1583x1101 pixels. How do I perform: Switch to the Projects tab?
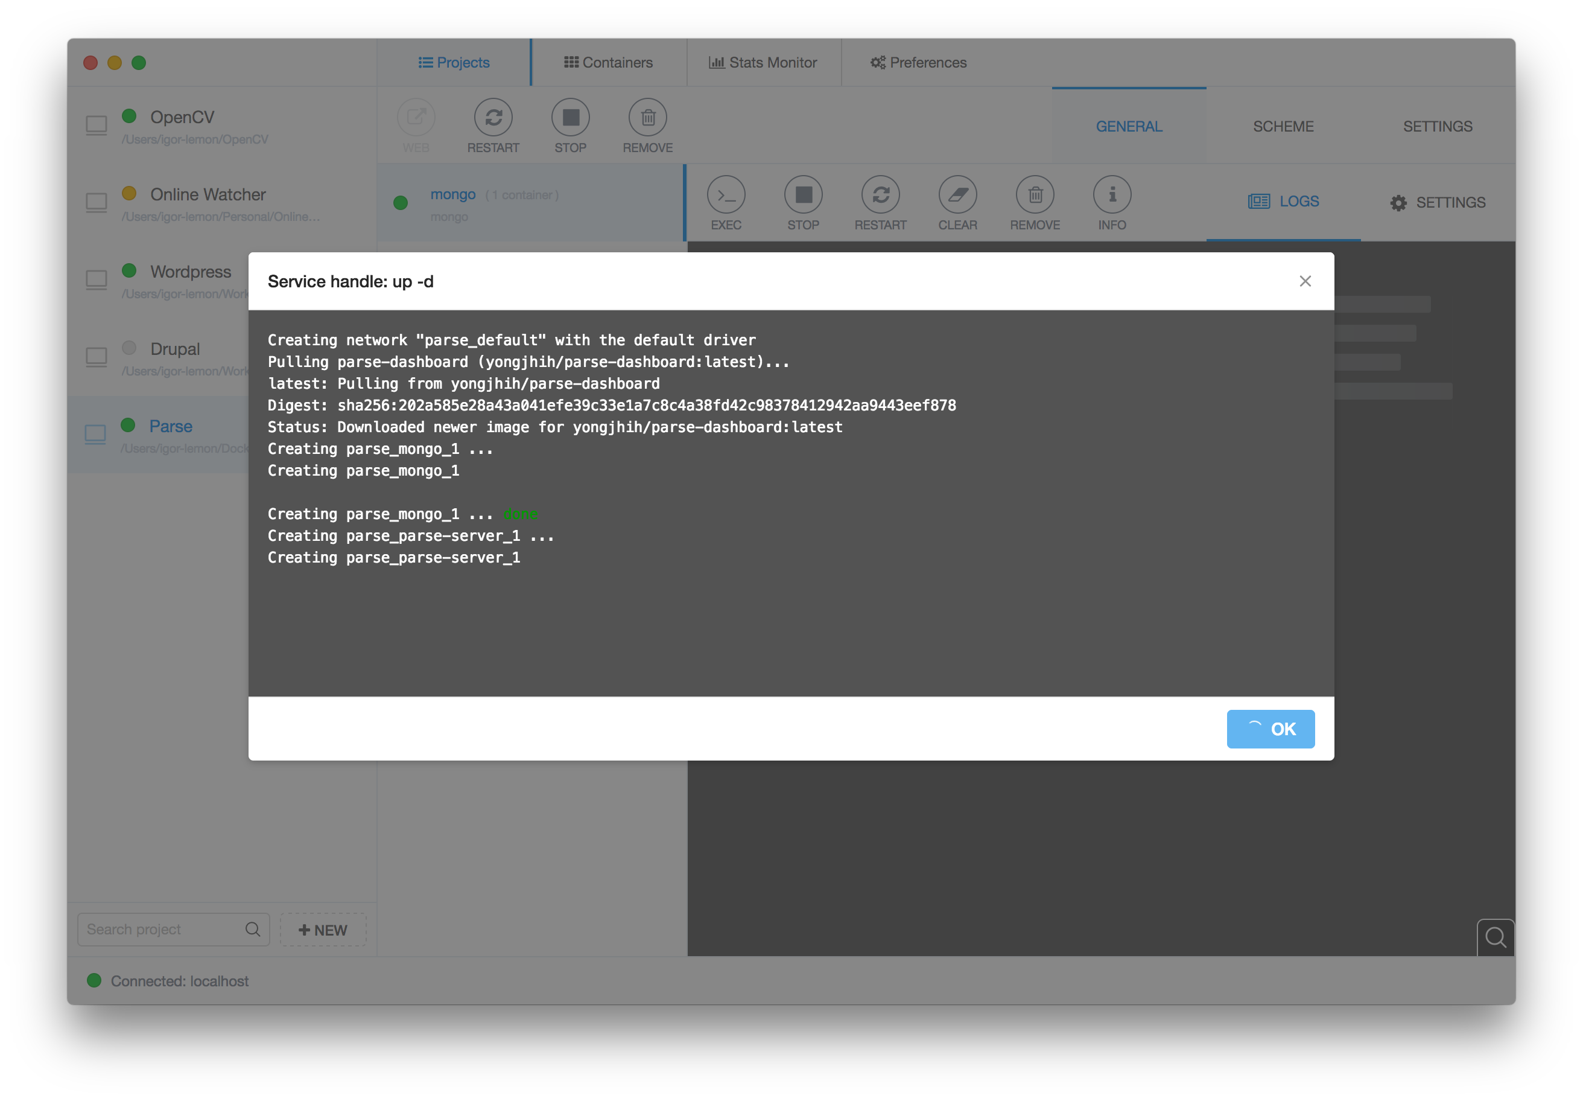point(454,62)
